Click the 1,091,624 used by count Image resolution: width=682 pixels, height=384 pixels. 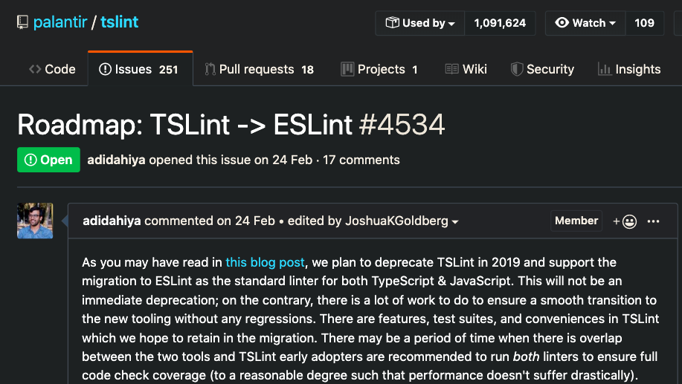tap(501, 23)
